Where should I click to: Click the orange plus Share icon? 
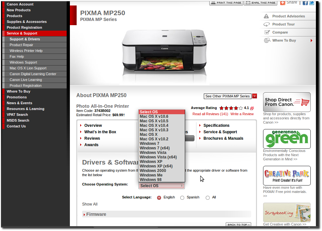coord(283,3)
